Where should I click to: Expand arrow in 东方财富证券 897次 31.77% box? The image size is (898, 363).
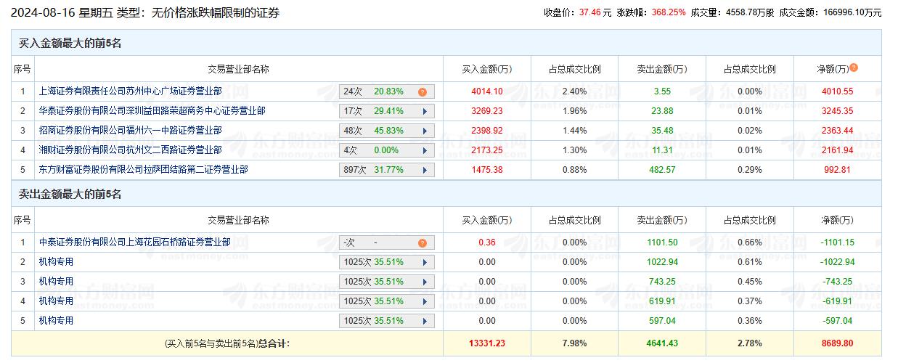point(423,170)
